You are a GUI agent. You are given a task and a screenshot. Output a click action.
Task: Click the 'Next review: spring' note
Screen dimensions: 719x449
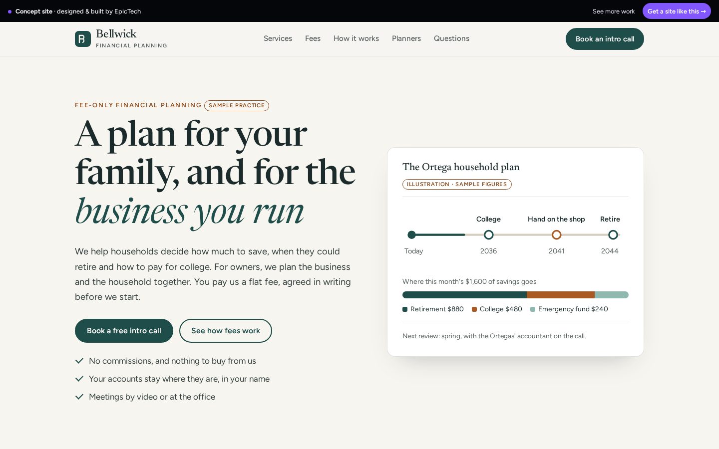click(494, 336)
